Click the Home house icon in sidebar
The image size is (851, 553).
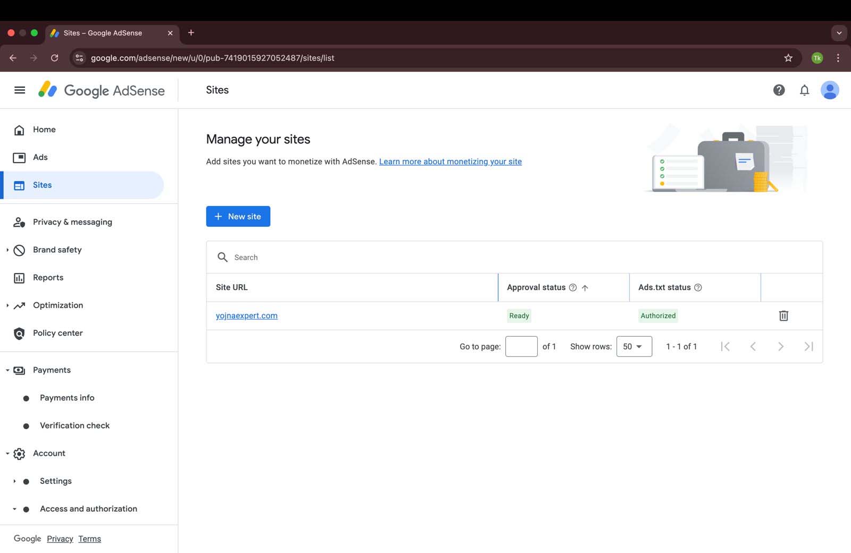[19, 130]
